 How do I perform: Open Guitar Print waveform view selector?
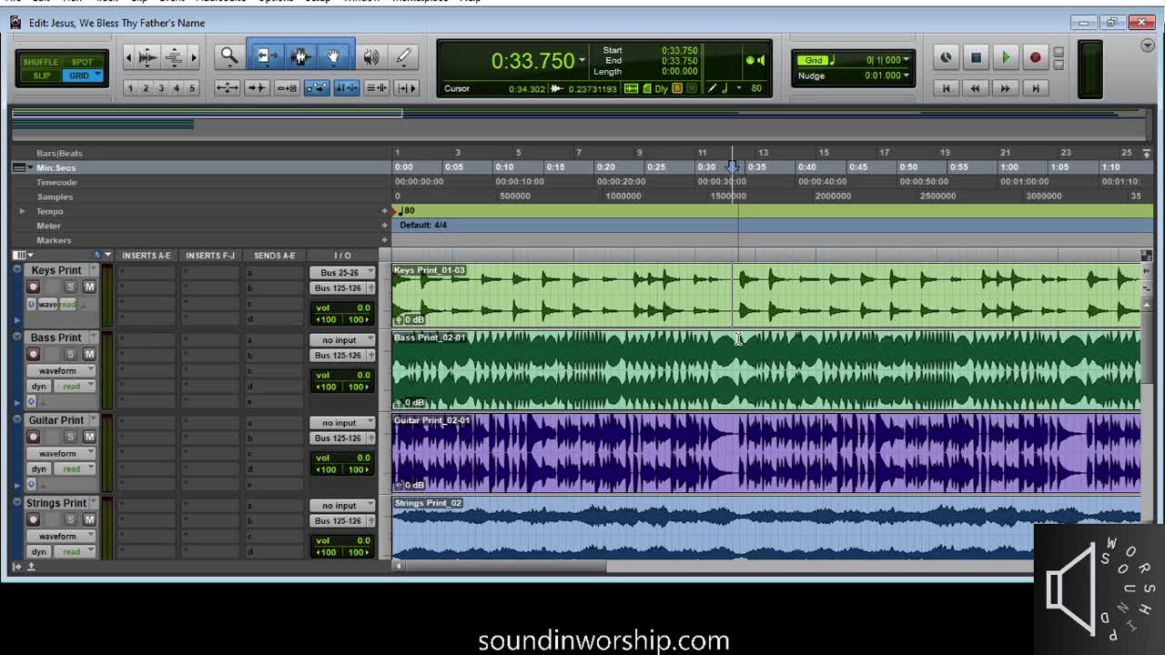coord(61,453)
